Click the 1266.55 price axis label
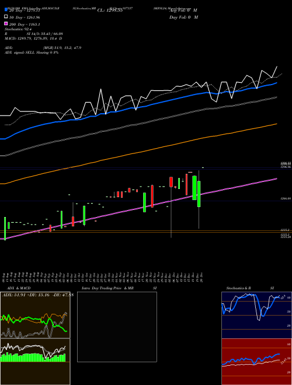This screenshot has height=385, width=292. point(286,199)
